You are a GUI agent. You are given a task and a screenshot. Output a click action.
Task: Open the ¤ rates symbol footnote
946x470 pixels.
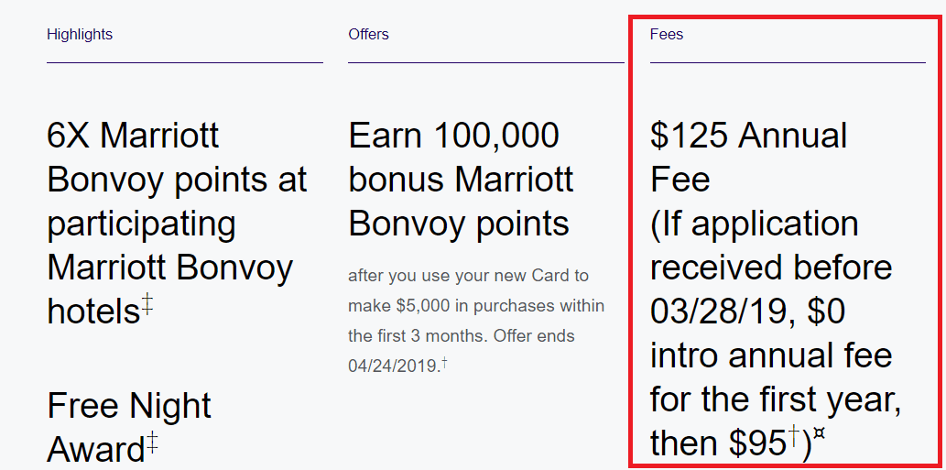pos(819,433)
